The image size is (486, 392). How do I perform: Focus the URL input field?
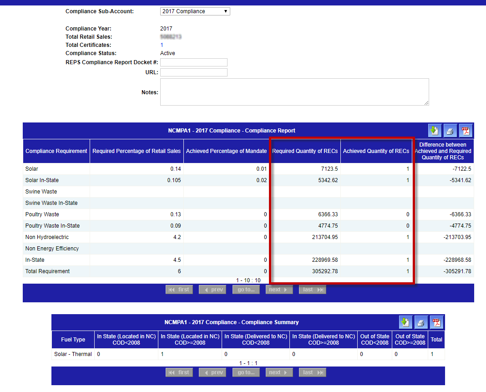point(194,72)
